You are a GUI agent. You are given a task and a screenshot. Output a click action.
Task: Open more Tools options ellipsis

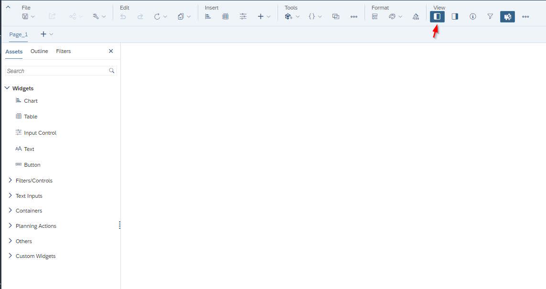pos(354,17)
